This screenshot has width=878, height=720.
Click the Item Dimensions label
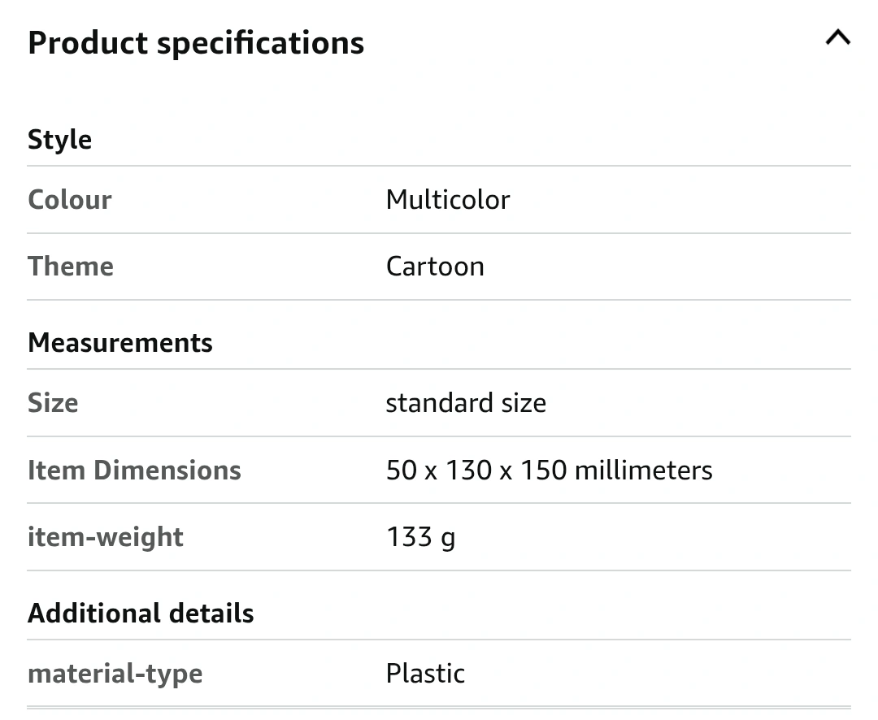134,470
